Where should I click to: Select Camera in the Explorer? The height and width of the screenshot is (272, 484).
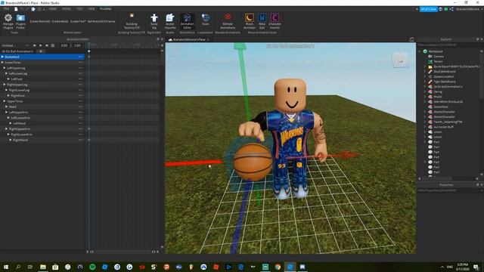pyautogui.click(x=439, y=57)
